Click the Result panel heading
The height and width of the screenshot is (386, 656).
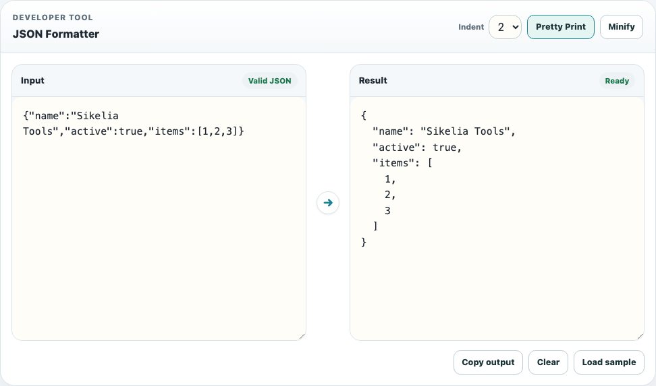click(x=373, y=81)
